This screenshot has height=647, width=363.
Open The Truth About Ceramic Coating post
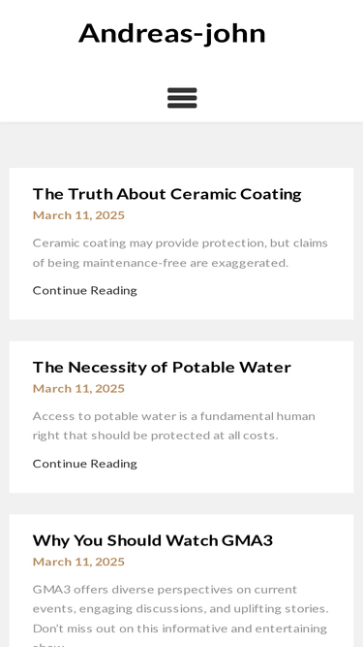click(x=167, y=194)
